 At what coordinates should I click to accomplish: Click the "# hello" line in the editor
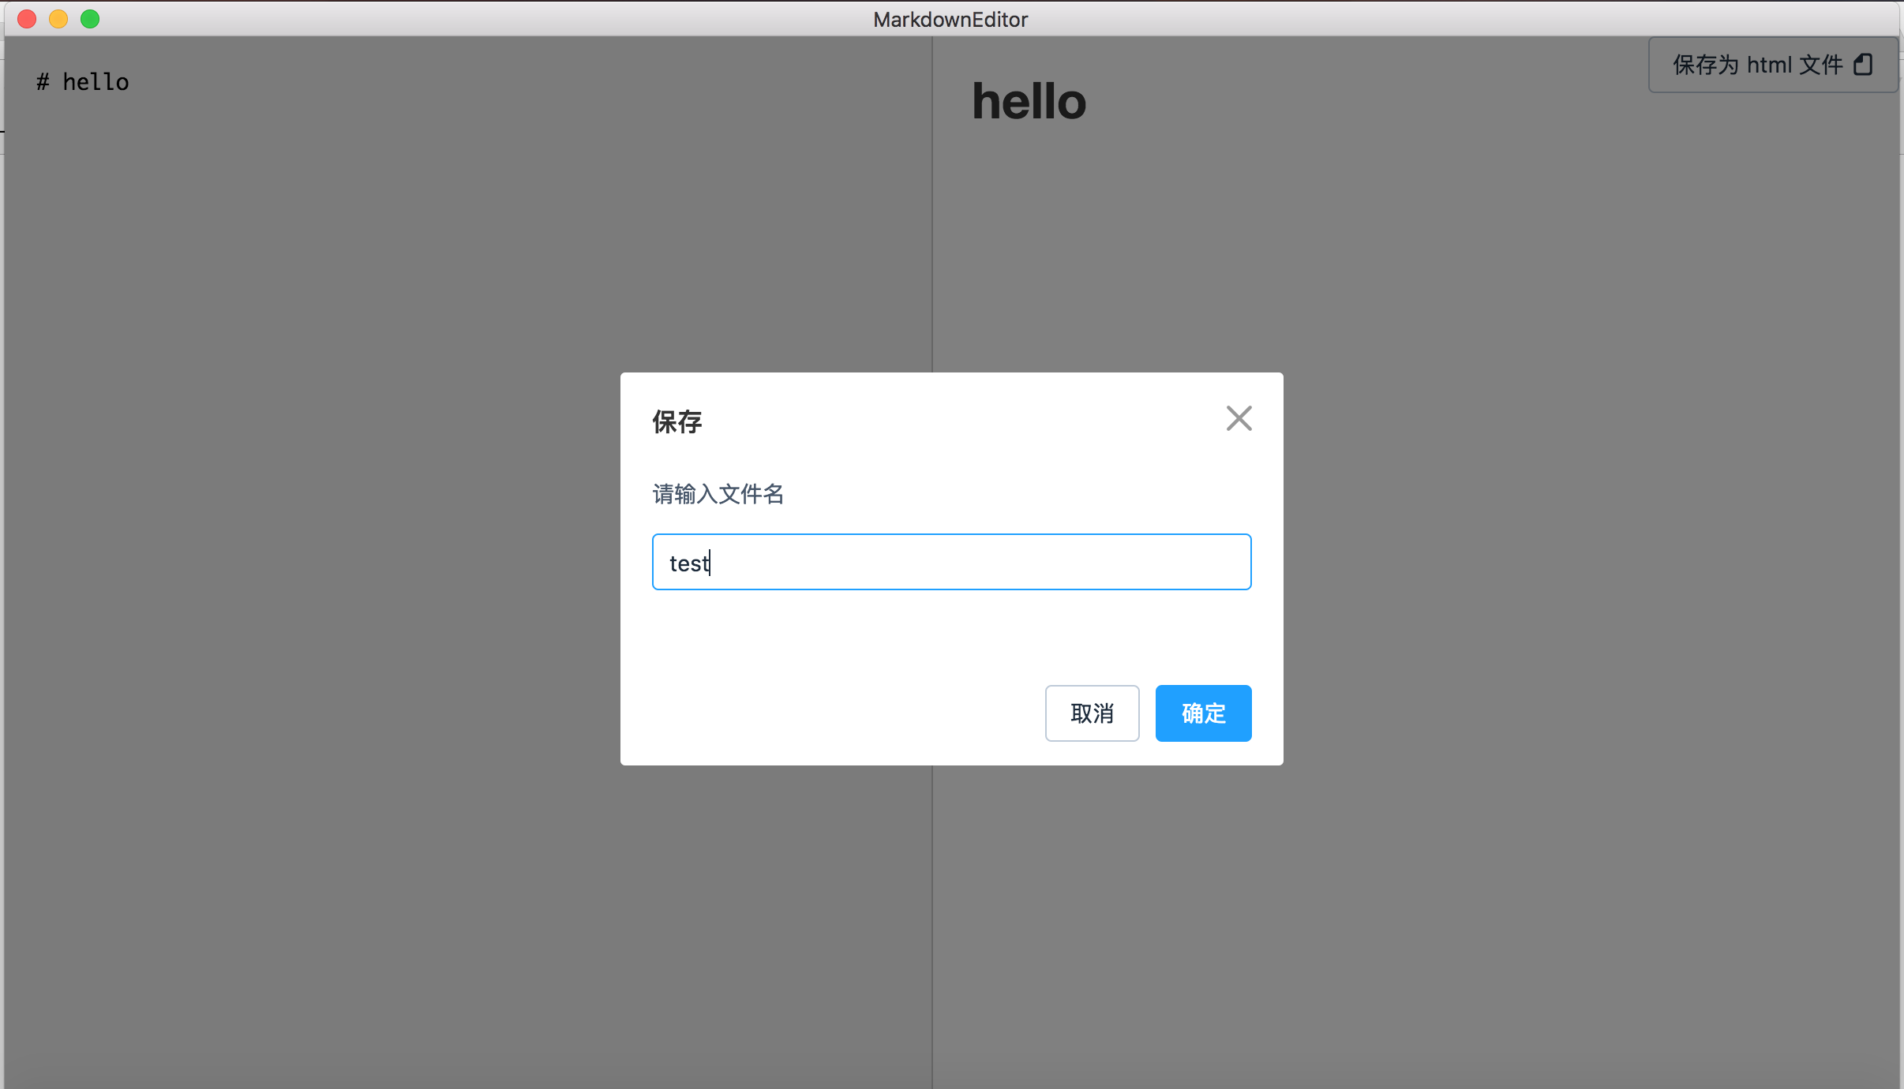(x=83, y=82)
